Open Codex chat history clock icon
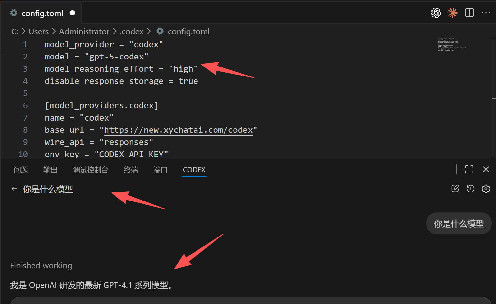Screen dimensions: 496x304 point(471,189)
